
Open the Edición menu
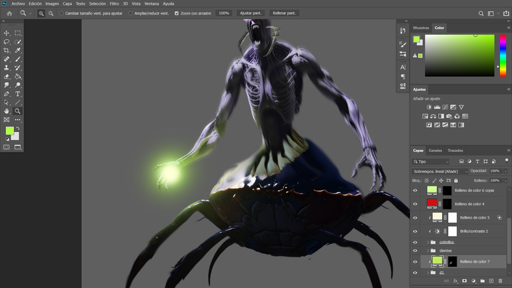[x=35, y=4]
